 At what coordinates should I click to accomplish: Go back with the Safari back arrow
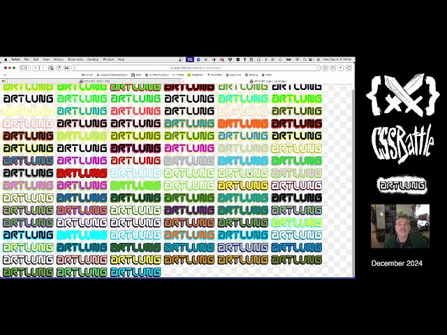[36, 68]
